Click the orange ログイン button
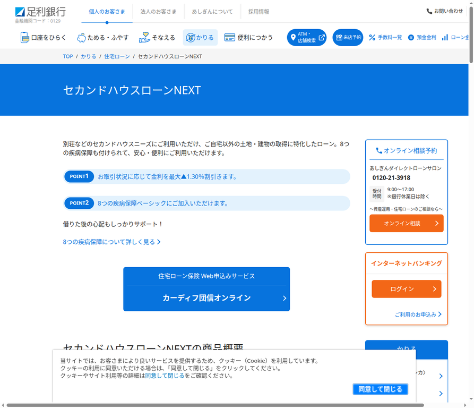The height and width of the screenshot is (408, 474). (406, 289)
